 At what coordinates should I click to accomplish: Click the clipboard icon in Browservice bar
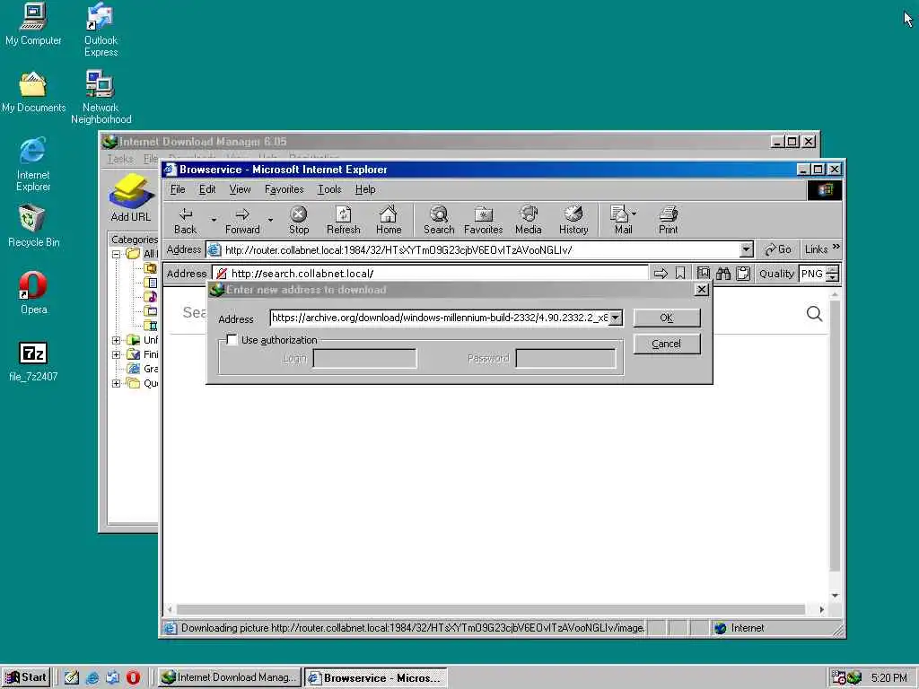click(743, 273)
